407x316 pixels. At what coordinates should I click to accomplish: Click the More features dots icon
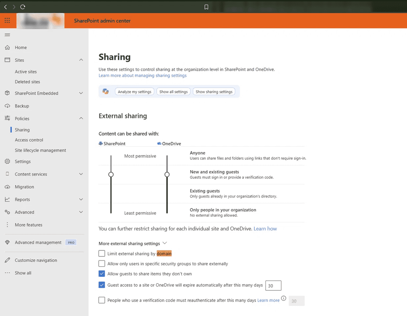(7, 225)
